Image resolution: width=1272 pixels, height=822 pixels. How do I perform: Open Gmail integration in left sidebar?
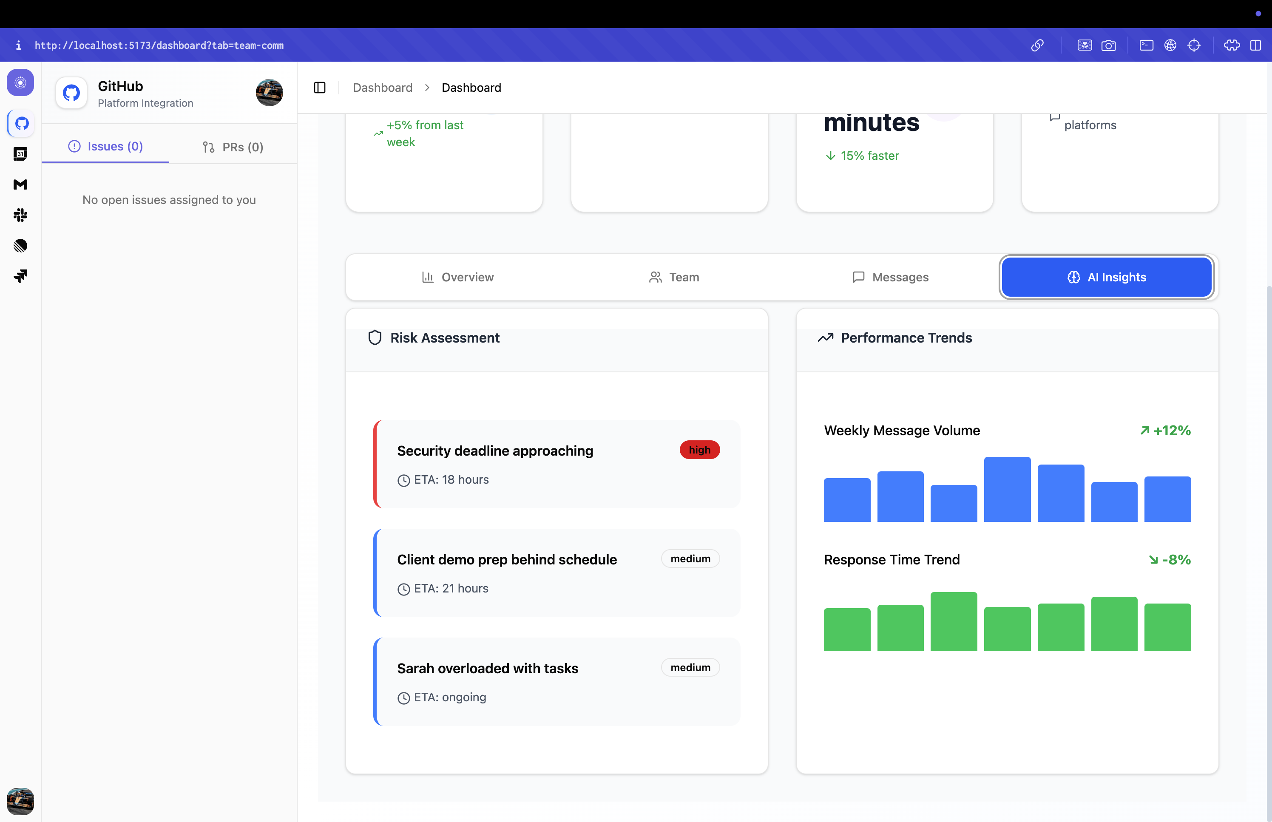[20, 185]
